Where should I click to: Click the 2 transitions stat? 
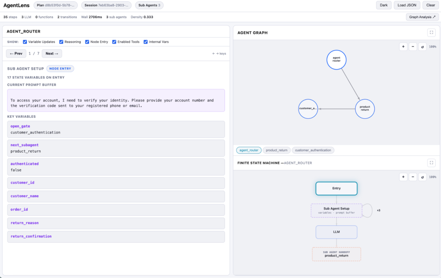(67, 17)
